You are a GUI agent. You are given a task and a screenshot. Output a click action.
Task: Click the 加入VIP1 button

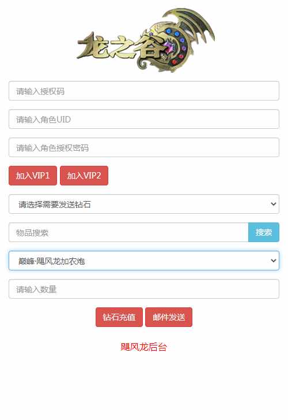(x=33, y=176)
